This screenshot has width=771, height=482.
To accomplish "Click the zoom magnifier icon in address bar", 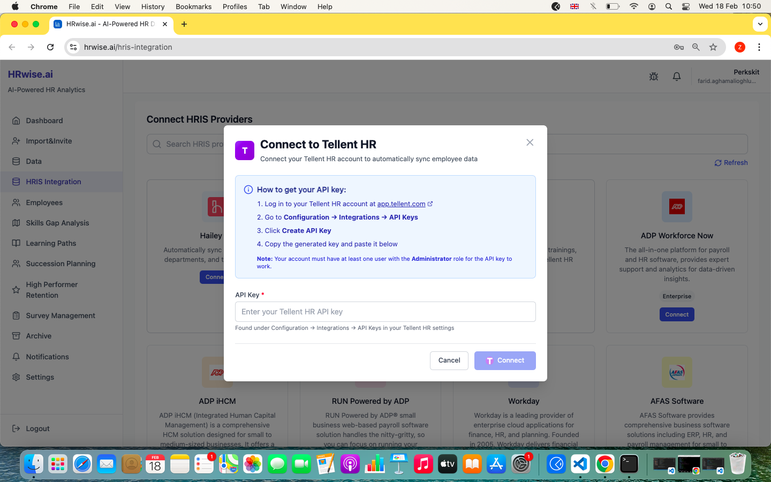I will pyautogui.click(x=696, y=47).
